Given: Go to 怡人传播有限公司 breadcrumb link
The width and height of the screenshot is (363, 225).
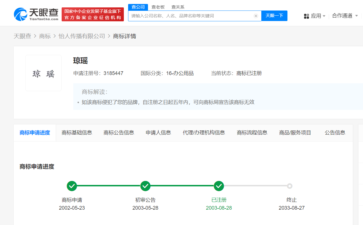Looking at the screenshot, I should click(82, 36).
